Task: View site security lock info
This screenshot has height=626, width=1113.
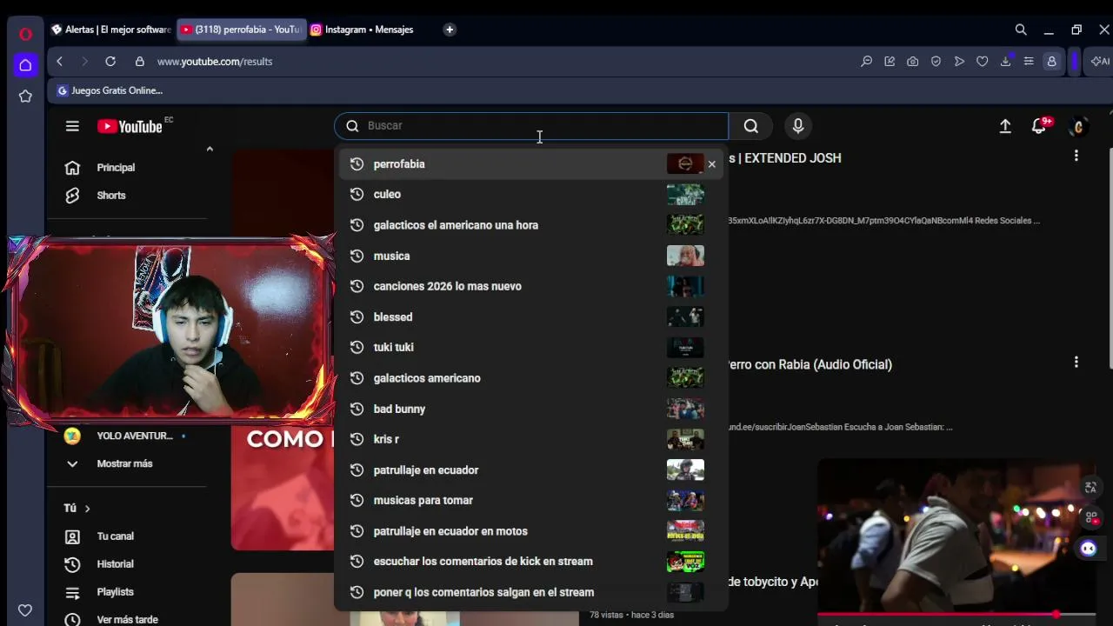Action: [x=139, y=62]
